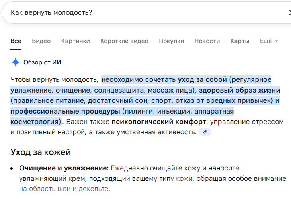Open the Покупки tab
This screenshot has width=291, height=199.
(171, 41)
